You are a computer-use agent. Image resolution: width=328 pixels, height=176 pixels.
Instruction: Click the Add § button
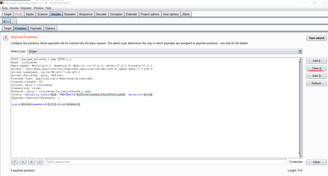317,61
